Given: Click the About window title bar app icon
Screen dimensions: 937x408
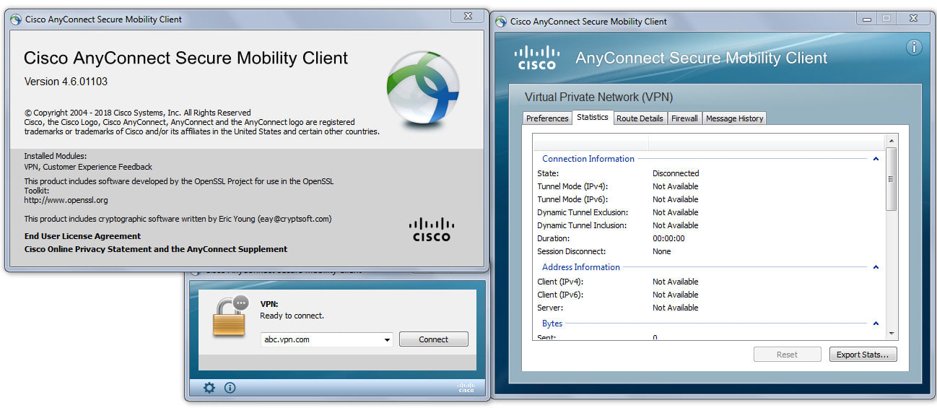Looking at the screenshot, I should click(16, 19).
